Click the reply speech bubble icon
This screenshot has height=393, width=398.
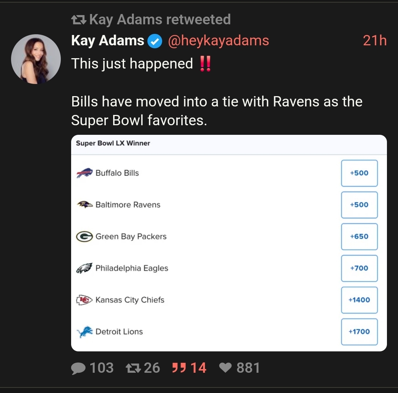pyautogui.click(x=78, y=368)
